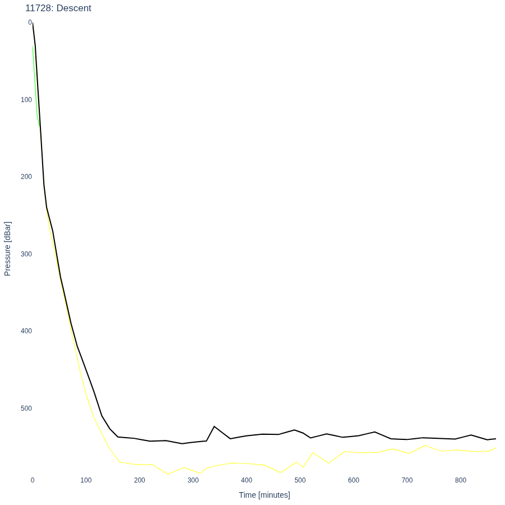
Task: Click the x-axis tick label 700
Action: pos(407,480)
